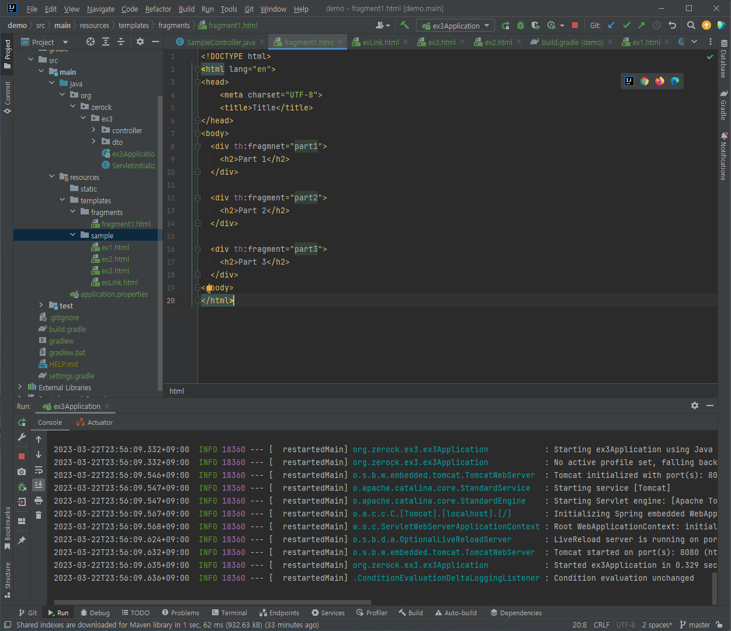Toggle scroll to end in console

coord(39,485)
